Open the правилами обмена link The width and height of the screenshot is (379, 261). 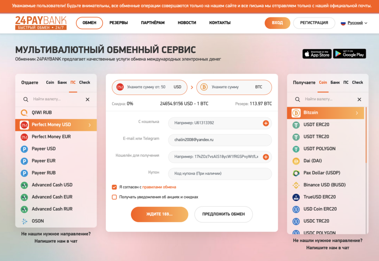(x=159, y=187)
